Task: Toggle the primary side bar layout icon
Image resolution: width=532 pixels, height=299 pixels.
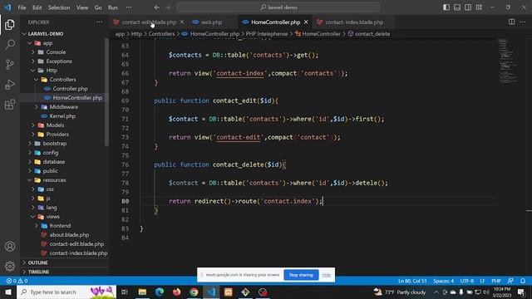Action: 446,7
